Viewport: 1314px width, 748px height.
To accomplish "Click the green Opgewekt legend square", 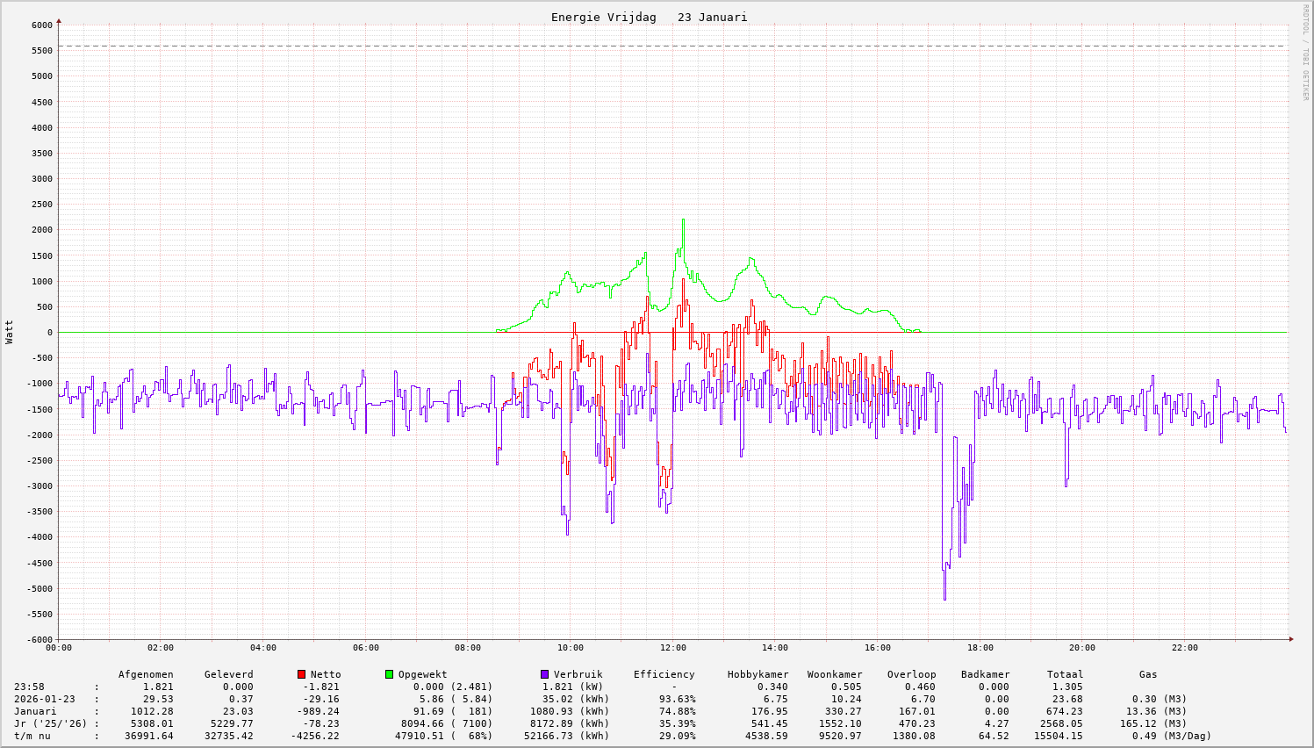I will tap(389, 674).
